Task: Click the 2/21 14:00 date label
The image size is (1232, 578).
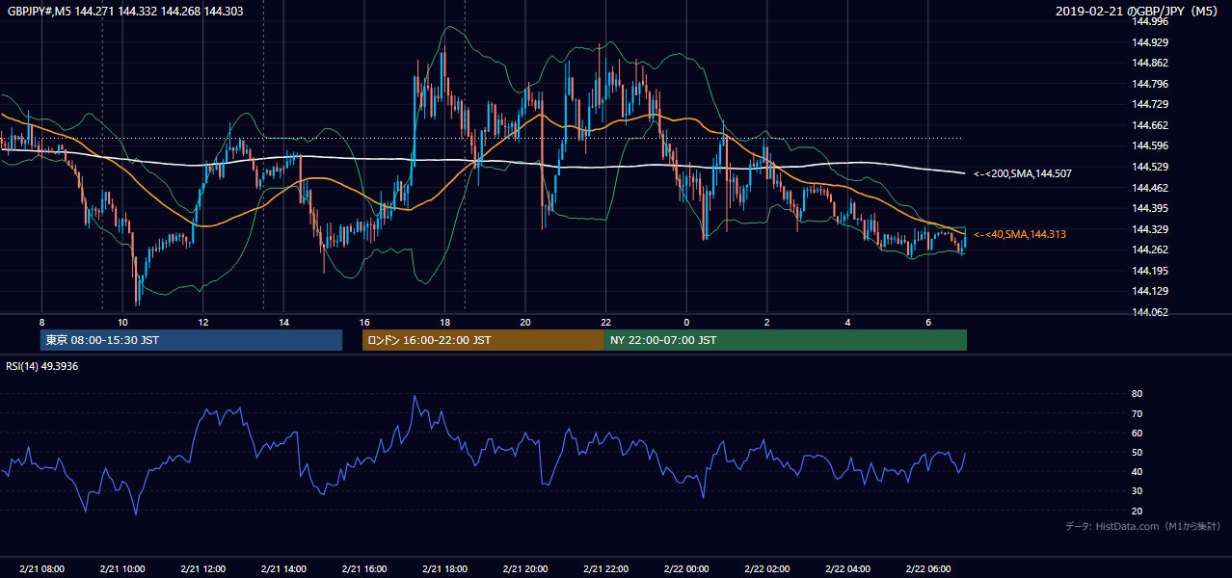Action: [283, 569]
